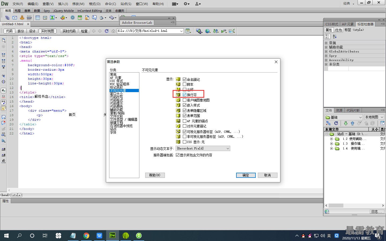Screen dimensions: 386x241
Task: Click the Windows Start button
Action: click(6, 235)
